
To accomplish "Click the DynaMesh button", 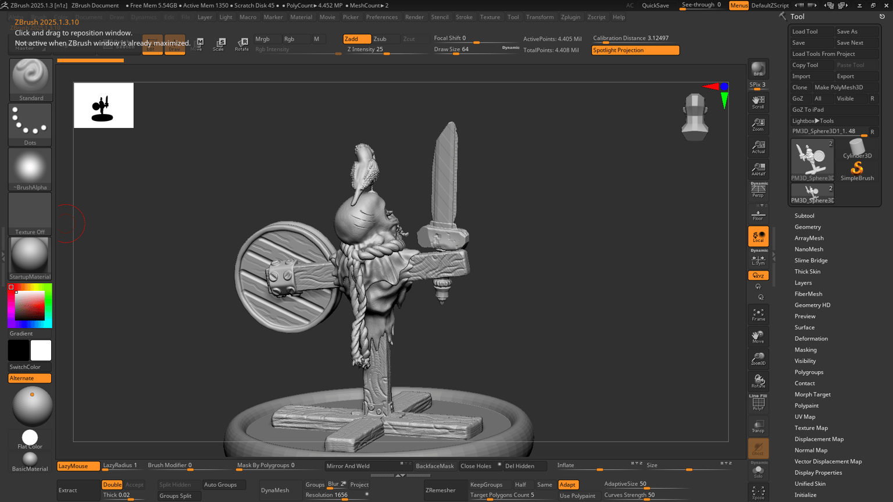I will pos(275,490).
